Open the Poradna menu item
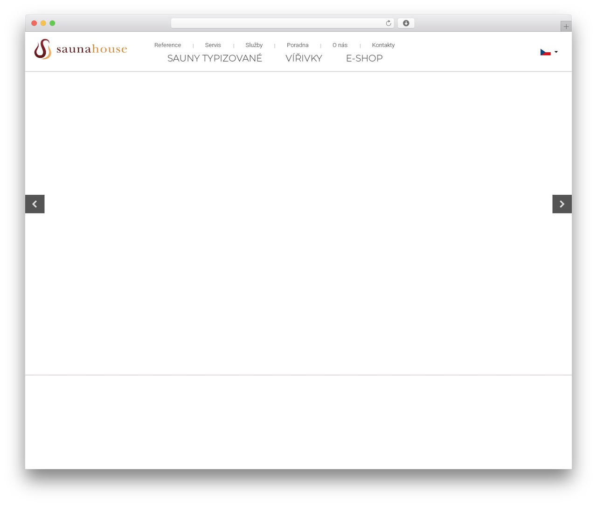Viewport: 597px width, 505px height. click(x=298, y=45)
